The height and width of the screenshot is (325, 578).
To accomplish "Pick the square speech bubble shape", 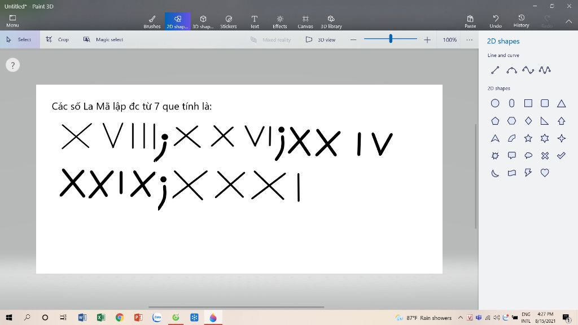I will pos(511,156).
